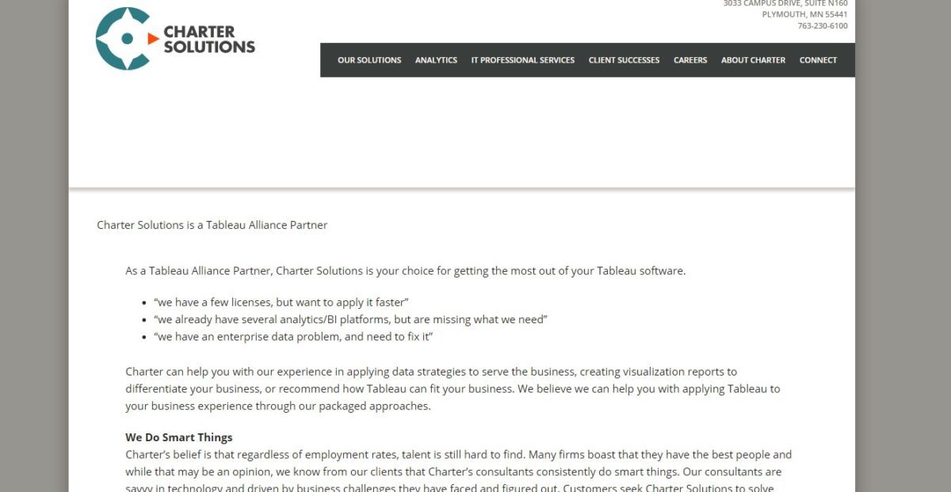Image resolution: width=951 pixels, height=492 pixels.
Task: Click the Tableau Alliance Partner page heading
Action: pyautogui.click(x=212, y=225)
